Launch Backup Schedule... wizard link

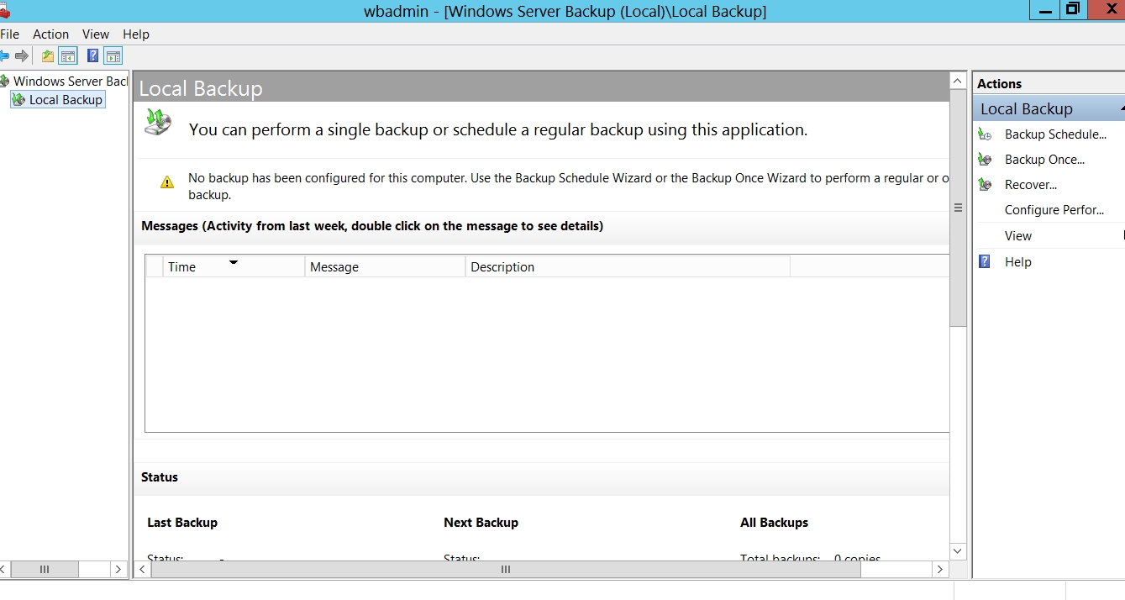click(x=1055, y=134)
